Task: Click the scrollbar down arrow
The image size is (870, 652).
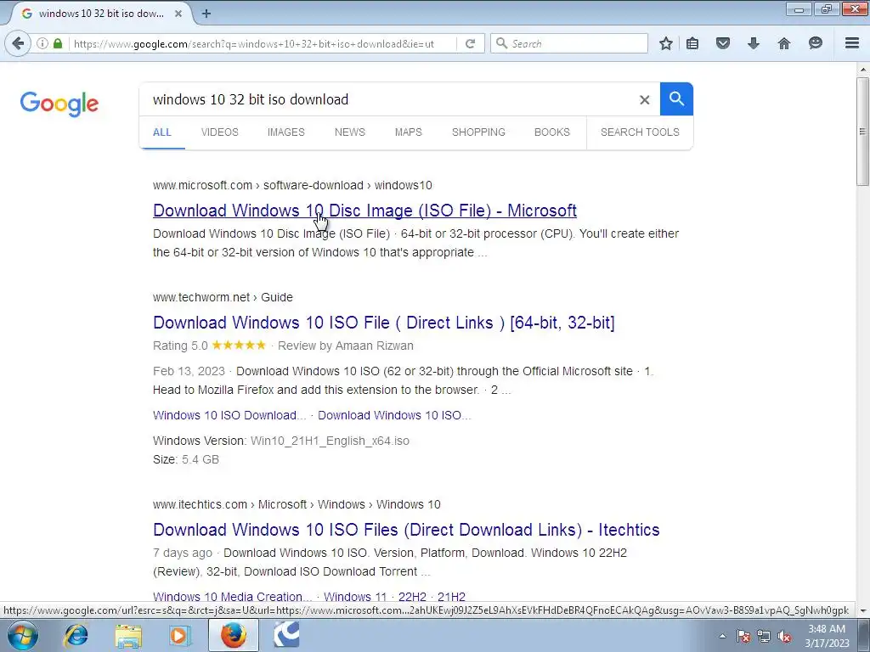Action: pos(862,610)
